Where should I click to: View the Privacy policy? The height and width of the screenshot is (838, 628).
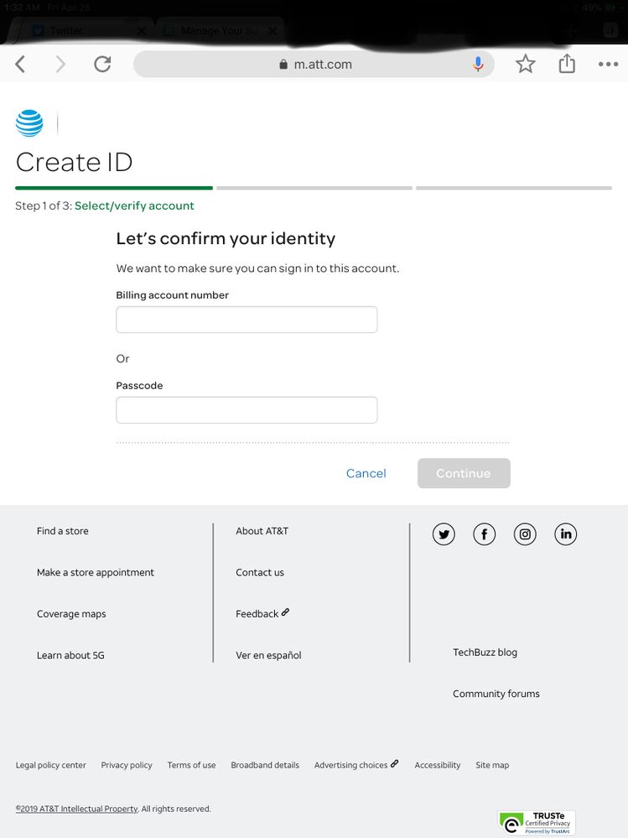pyautogui.click(x=126, y=765)
